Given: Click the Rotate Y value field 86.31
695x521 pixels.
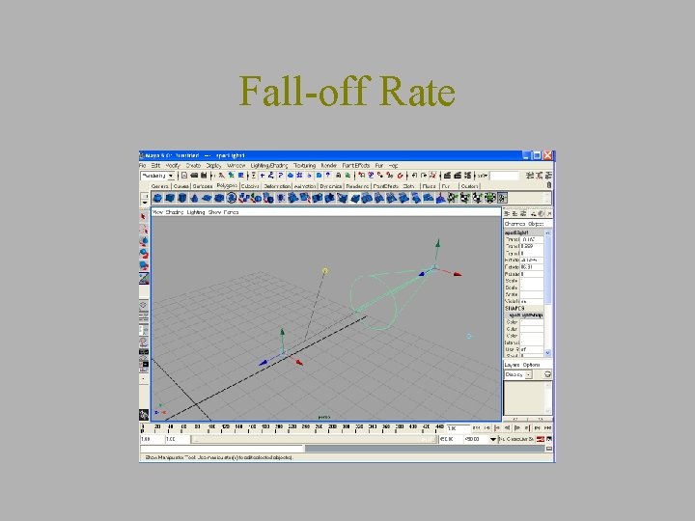Looking at the screenshot, I should (532, 267).
